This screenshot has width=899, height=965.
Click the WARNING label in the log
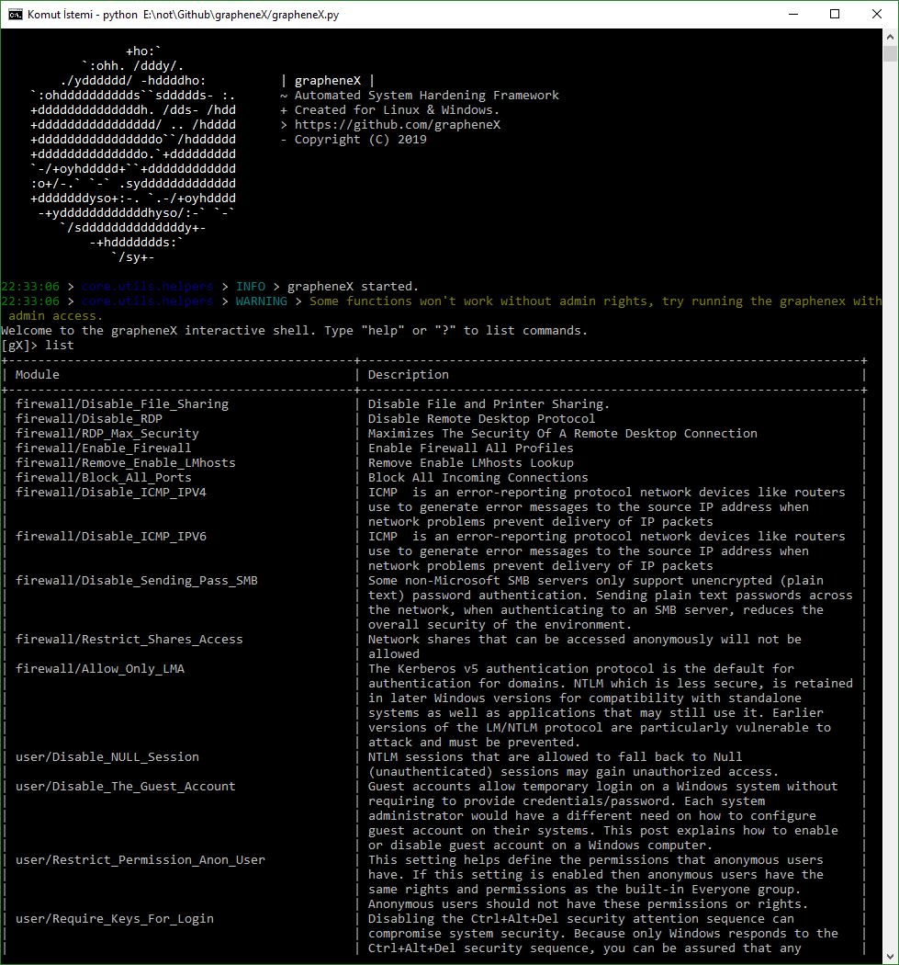point(262,301)
